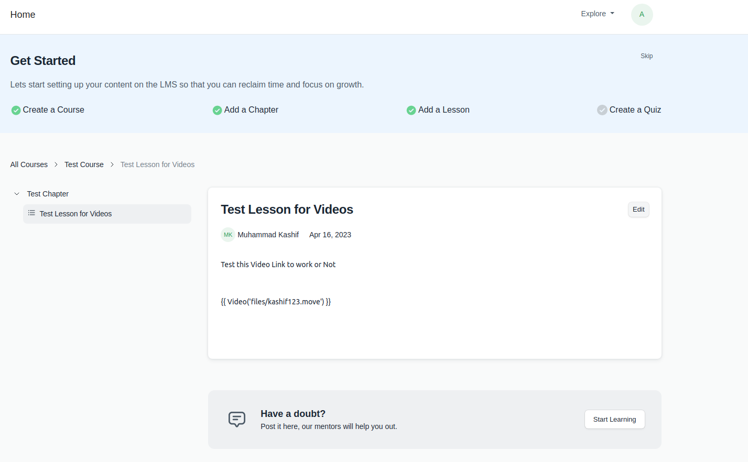Open the profile avatar in the top right

point(642,14)
